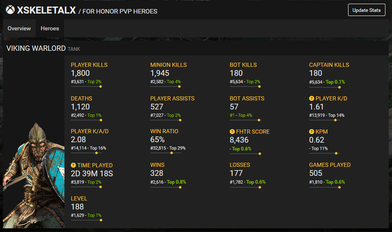
Task: Click the #32,815 - Top 29% rank
Action: [168, 148]
